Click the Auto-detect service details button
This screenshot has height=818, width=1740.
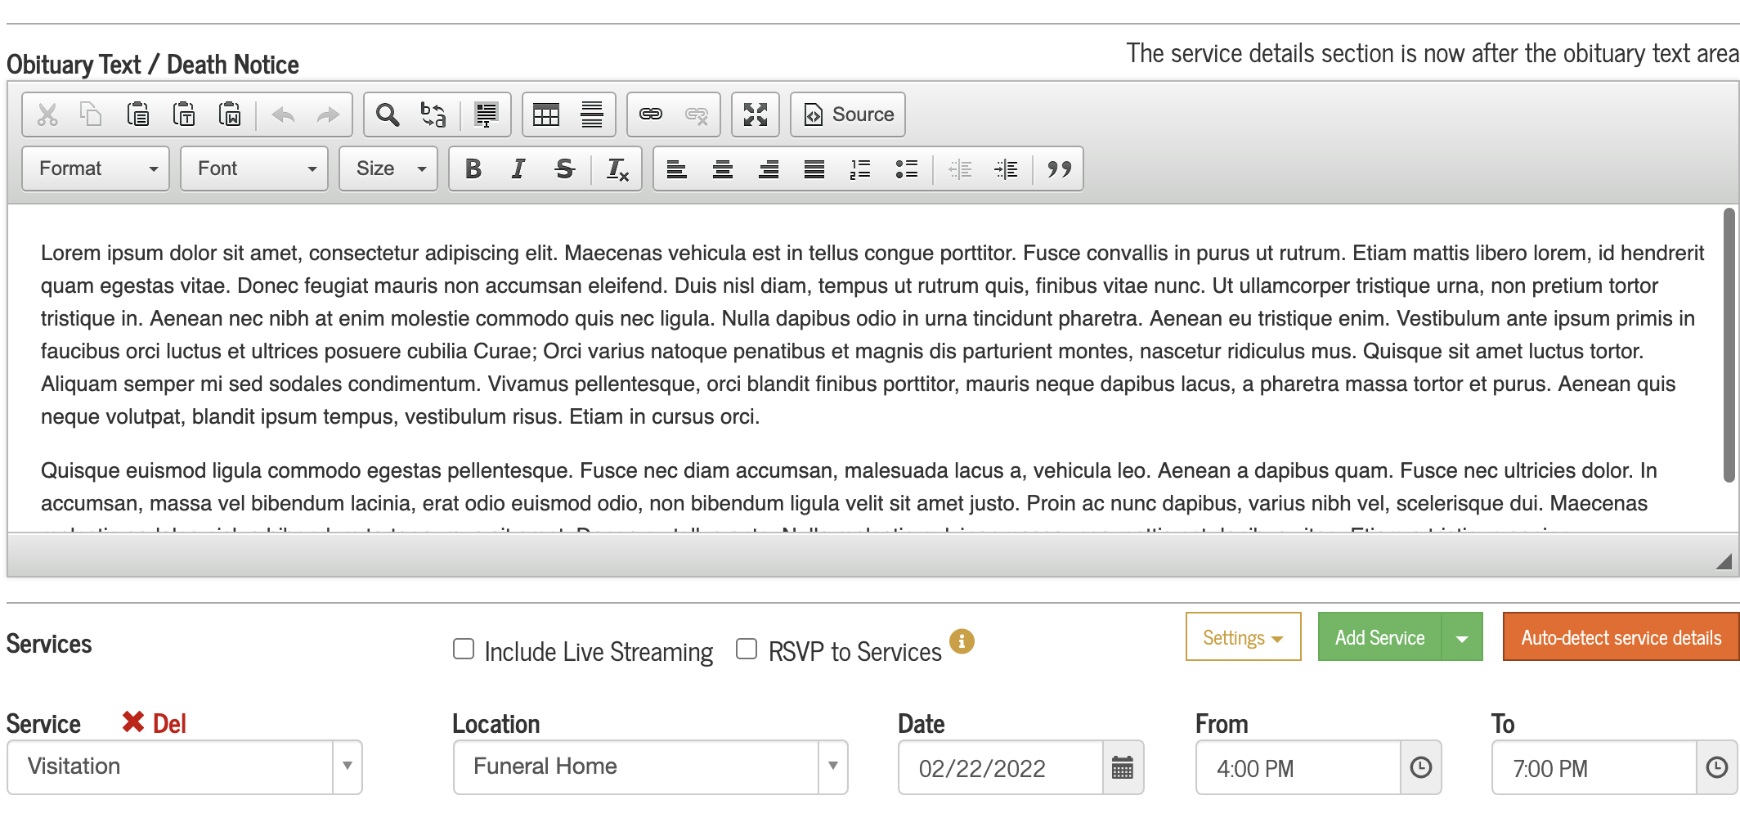(x=1621, y=637)
